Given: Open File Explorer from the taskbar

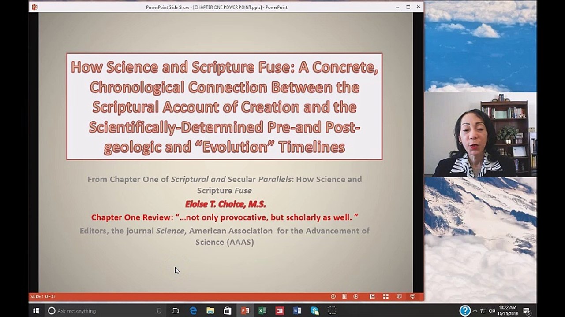Looking at the screenshot, I should tap(210, 310).
